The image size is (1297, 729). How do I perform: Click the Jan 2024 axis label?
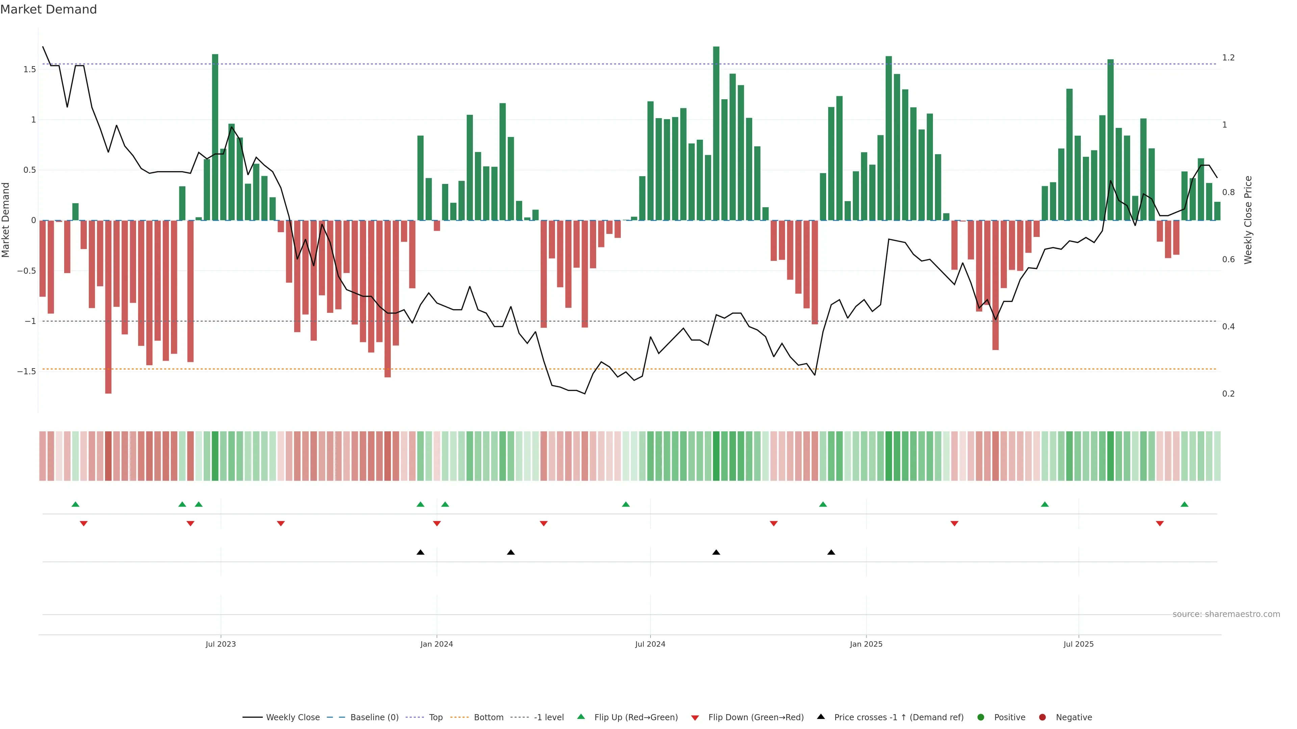(436, 644)
